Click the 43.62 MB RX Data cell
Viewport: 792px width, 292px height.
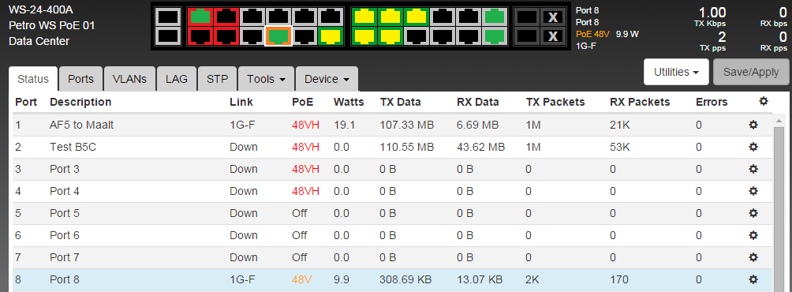coord(480,147)
